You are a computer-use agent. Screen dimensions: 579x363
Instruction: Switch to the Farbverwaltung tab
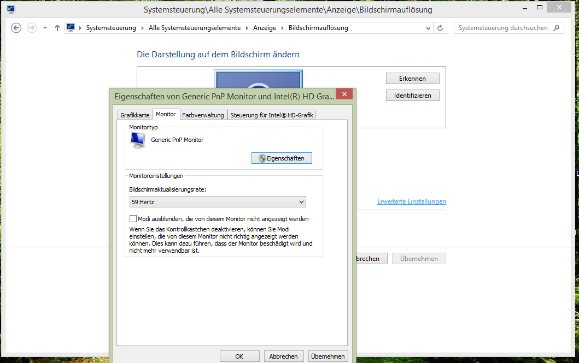[203, 115]
